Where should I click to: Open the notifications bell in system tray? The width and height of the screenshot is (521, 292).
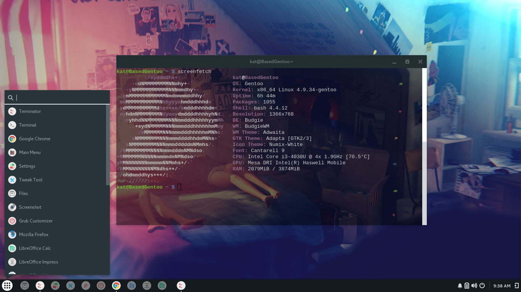tap(460, 286)
